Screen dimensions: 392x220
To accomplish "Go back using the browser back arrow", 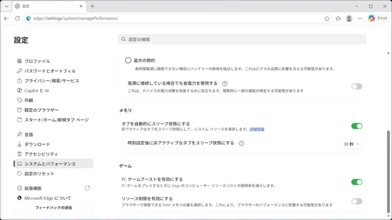I will click(x=7, y=18).
